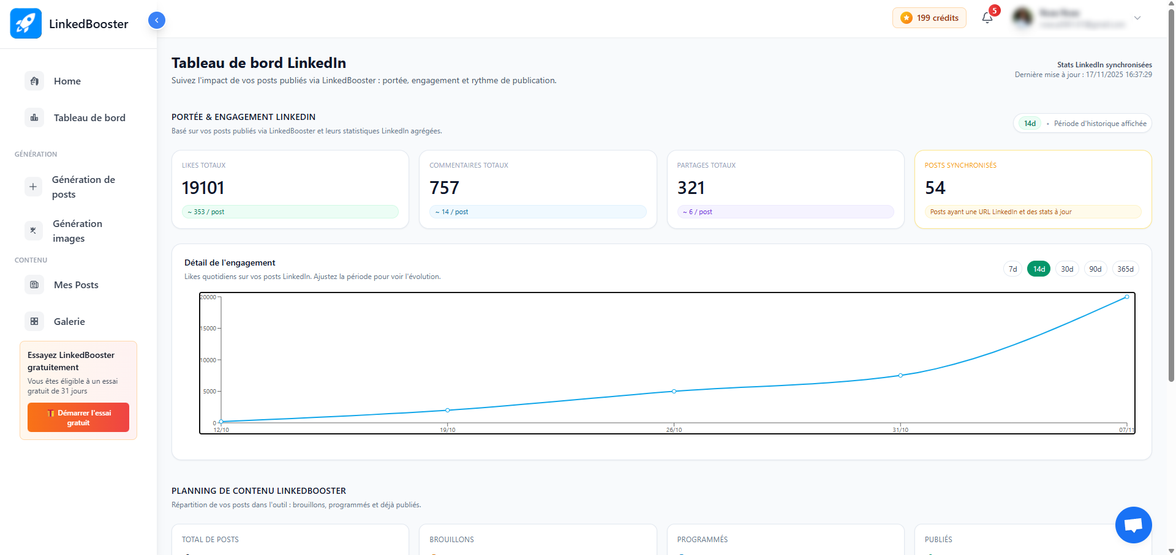Select the 90d chart tab
Viewport: 1176px width, 555px height.
click(1096, 269)
